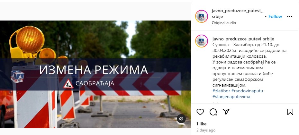Image resolution: width=299 pixels, height=135 pixels.
Task: Click the video to pause playback
Action: point(95,74)
